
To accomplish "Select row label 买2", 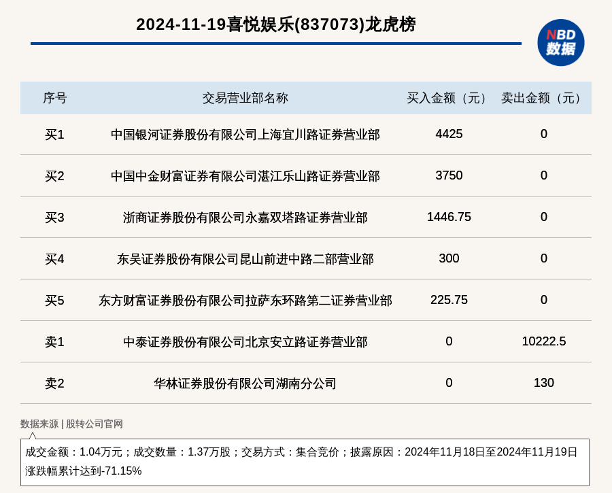I will point(54,176).
